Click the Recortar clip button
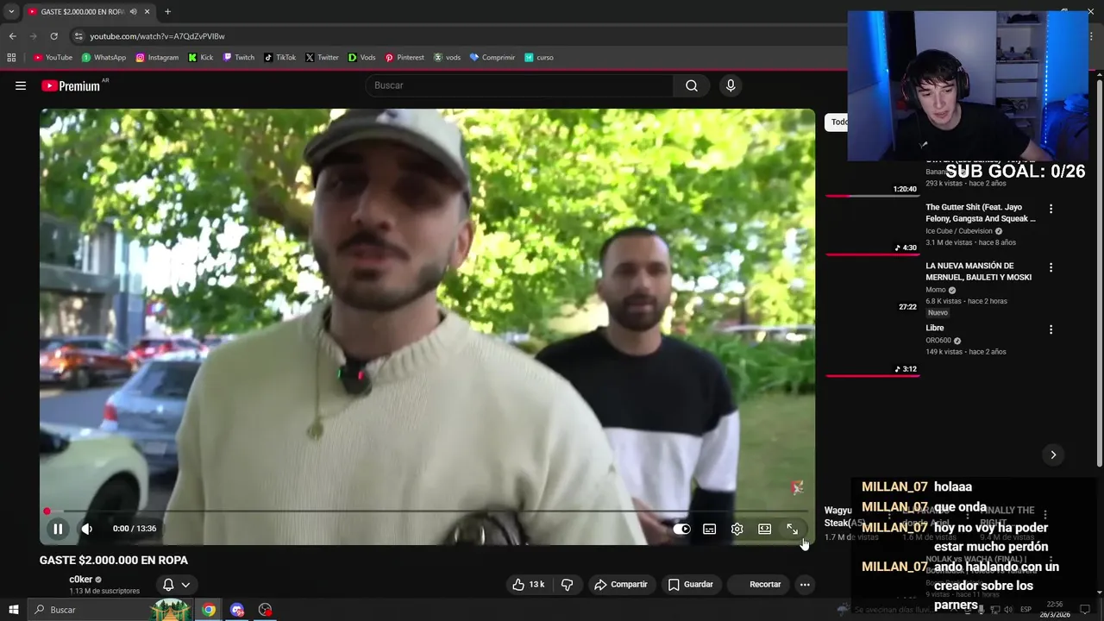 (756, 584)
